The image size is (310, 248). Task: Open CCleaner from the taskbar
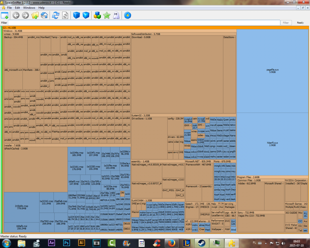tap(157, 243)
